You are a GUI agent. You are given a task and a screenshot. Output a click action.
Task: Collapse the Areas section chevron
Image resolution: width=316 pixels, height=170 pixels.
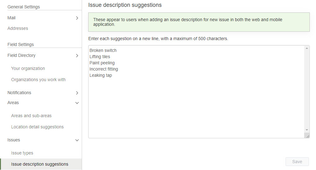(x=77, y=103)
